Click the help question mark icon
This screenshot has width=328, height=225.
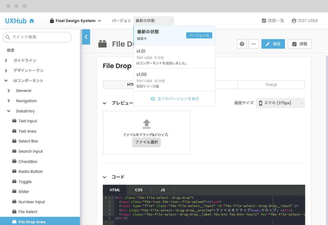(242, 44)
